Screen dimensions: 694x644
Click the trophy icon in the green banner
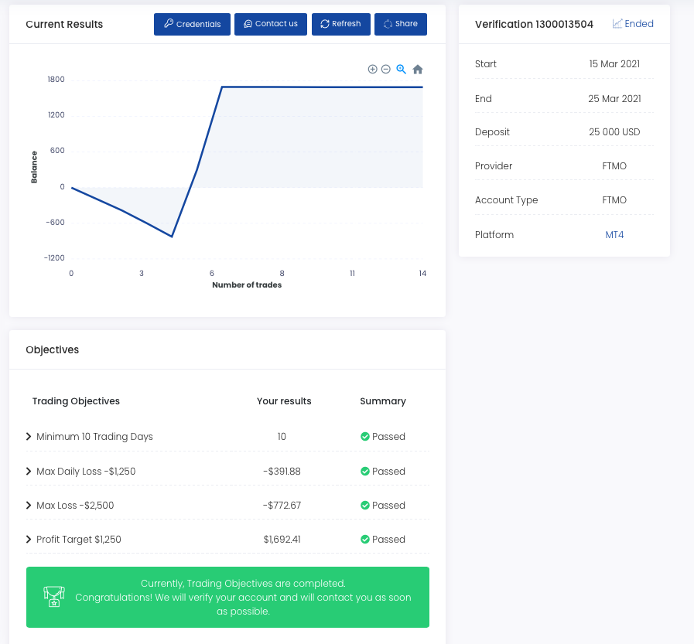[x=53, y=596]
